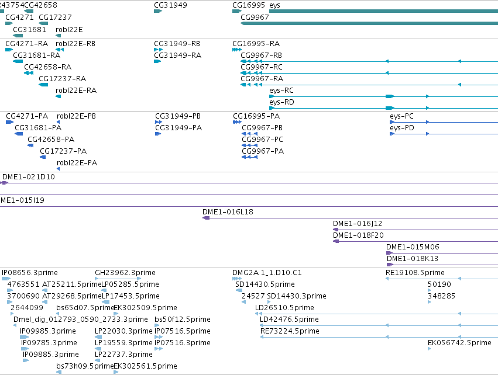498x375 pixels.
Task: Select EST RE19108.5prime
Action: click(415, 273)
